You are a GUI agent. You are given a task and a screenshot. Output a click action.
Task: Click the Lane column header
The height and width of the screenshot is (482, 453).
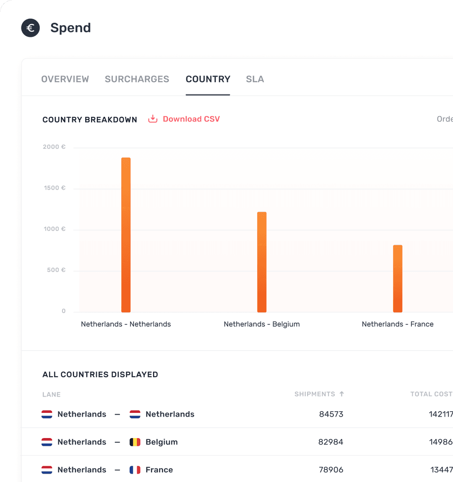click(52, 394)
